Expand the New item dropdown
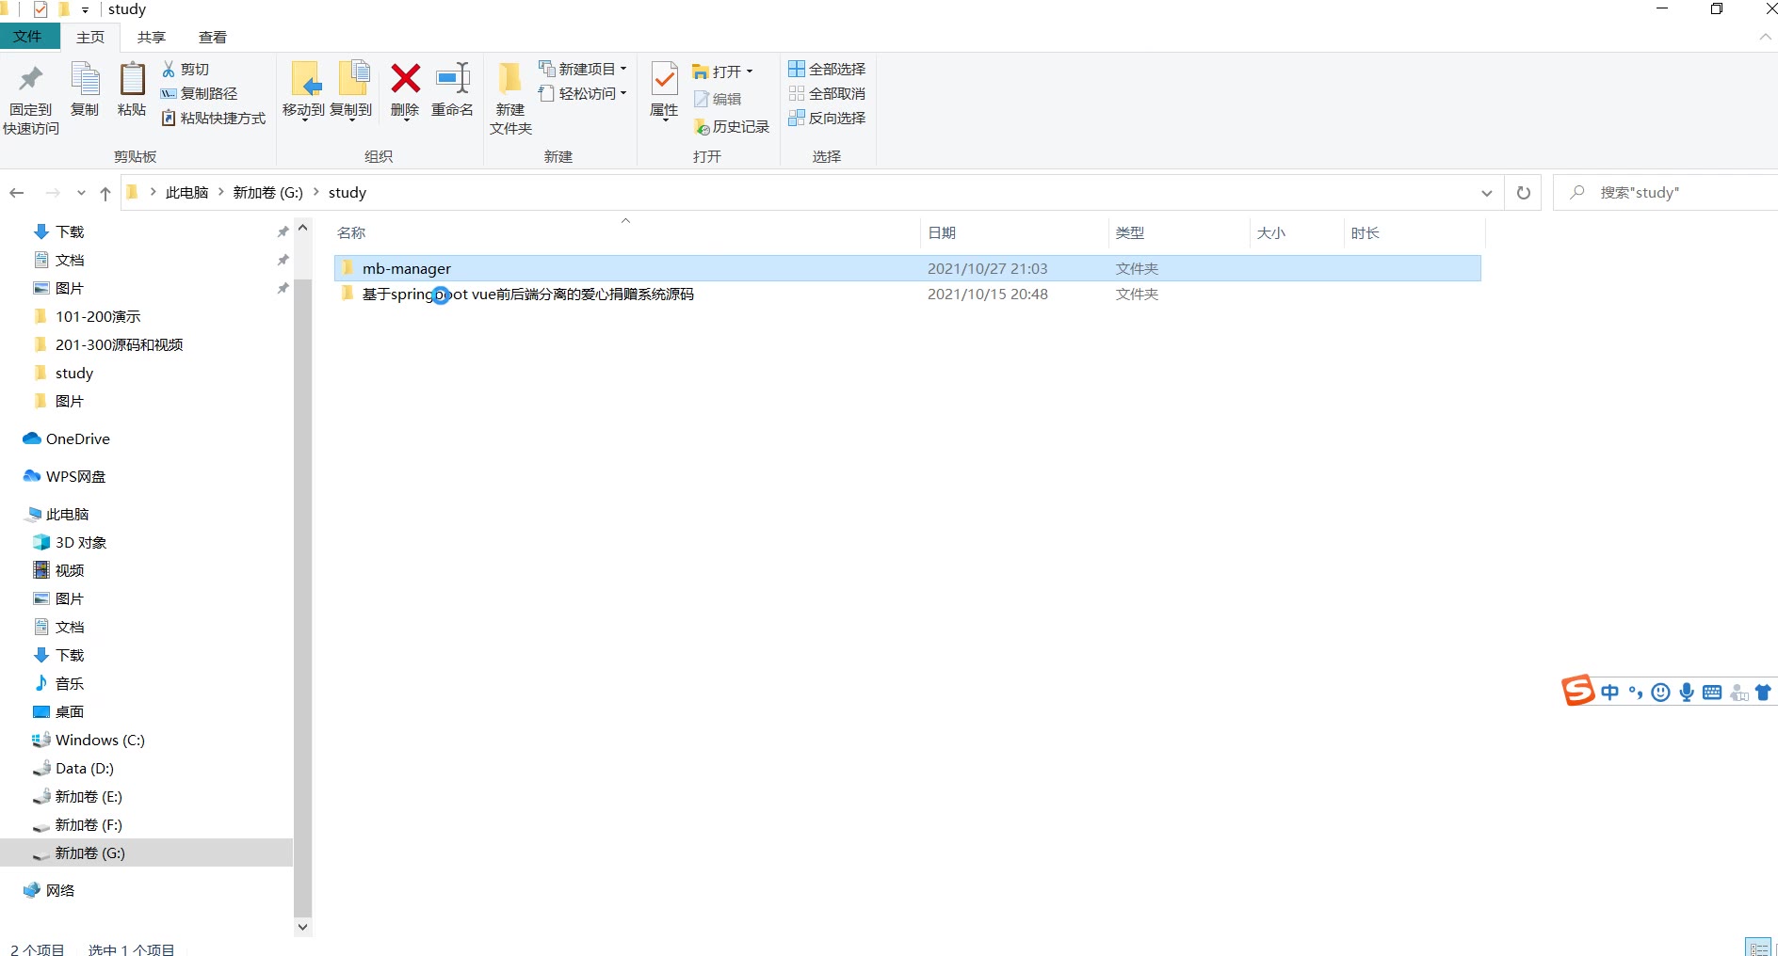 click(582, 69)
